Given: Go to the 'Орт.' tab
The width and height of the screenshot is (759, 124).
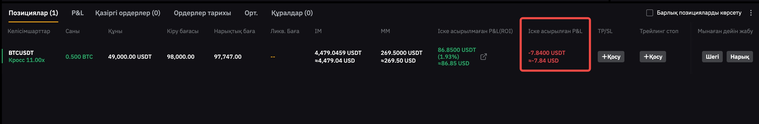Looking at the screenshot, I should click(251, 13).
